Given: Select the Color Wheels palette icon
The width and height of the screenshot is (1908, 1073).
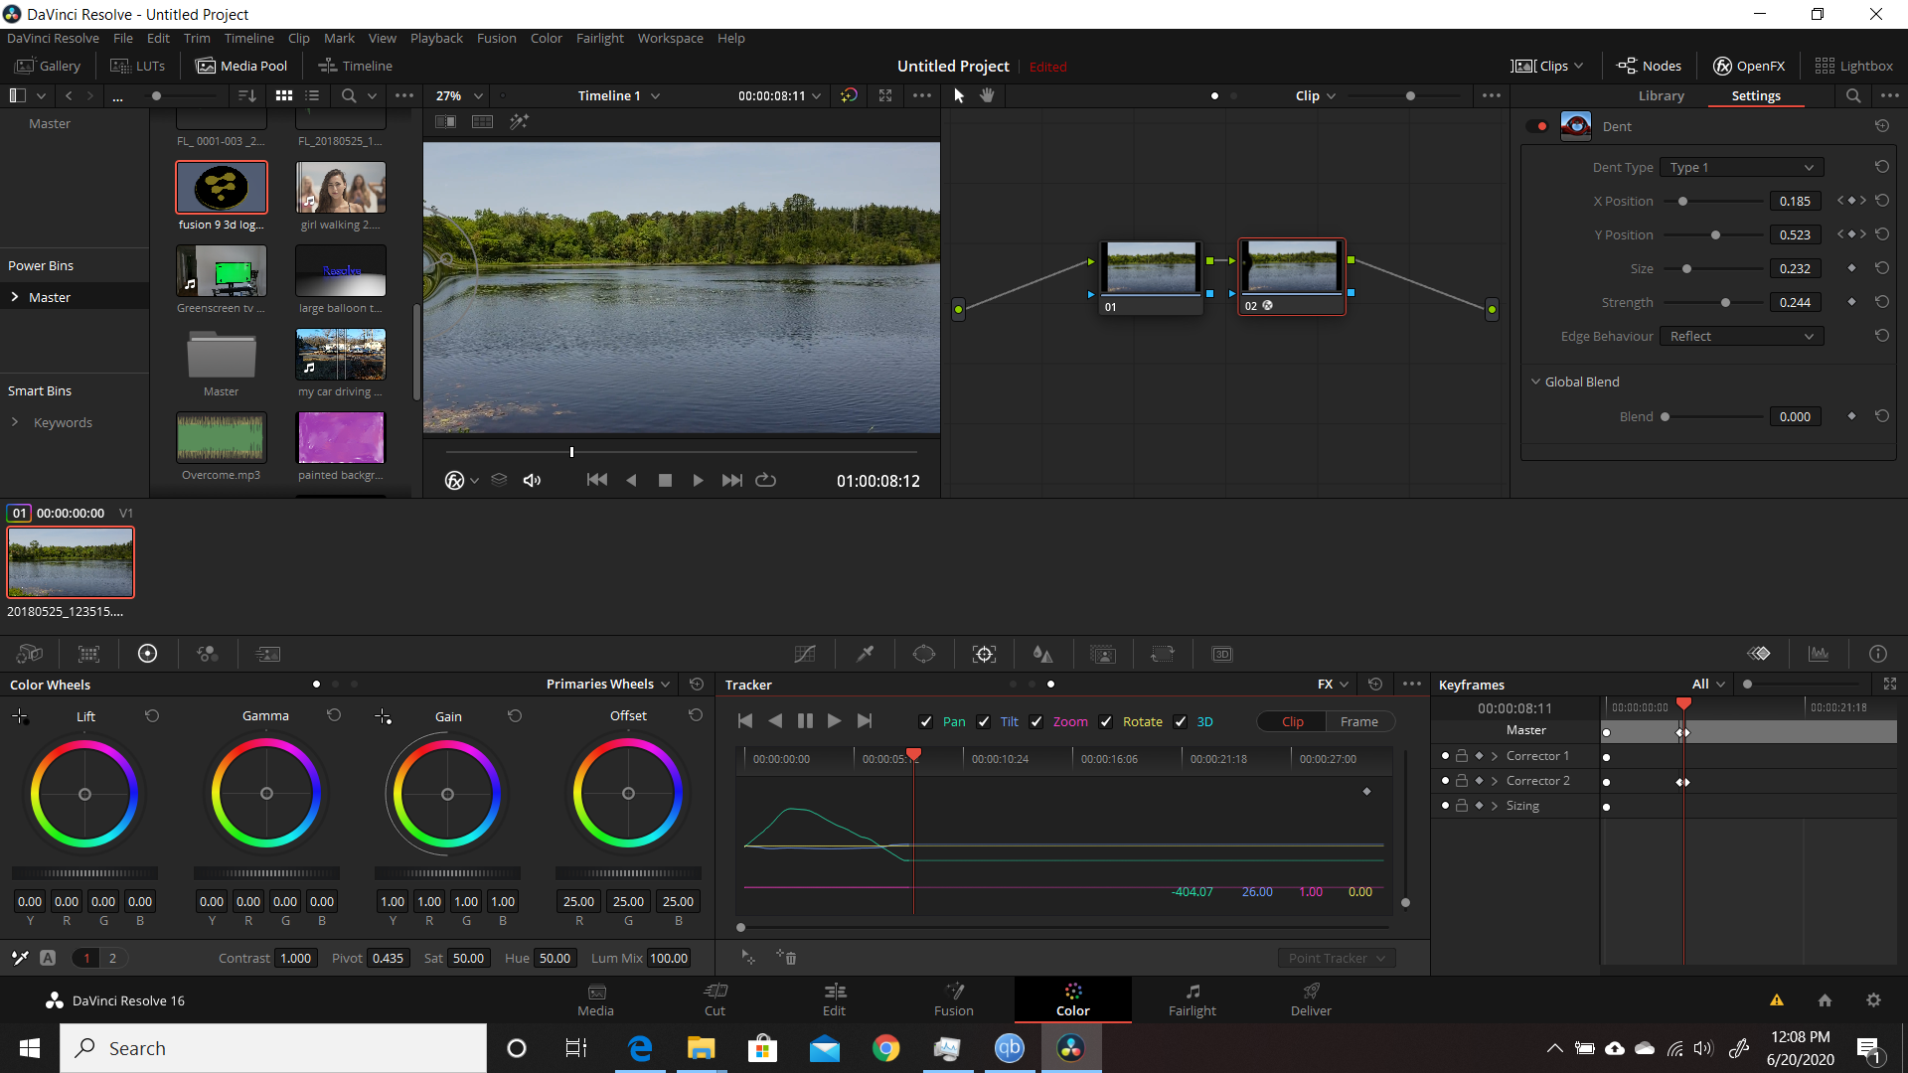Looking at the screenshot, I should (x=147, y=654).
